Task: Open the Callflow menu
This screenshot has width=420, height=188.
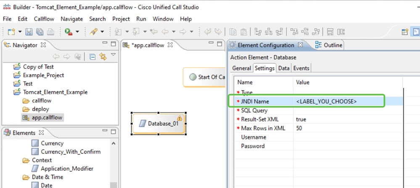Action: (44, 19)
